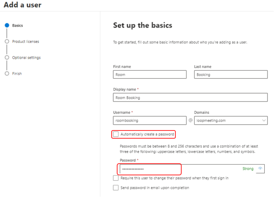Click the Finish step circle
Screen dimensions: 275x198
(7, 74)
